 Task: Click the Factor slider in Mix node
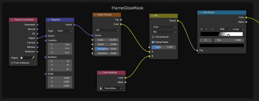[164, 47]
